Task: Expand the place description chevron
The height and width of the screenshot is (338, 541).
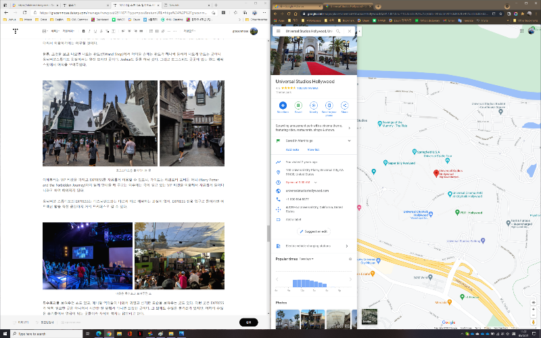Action: point(349,128)
